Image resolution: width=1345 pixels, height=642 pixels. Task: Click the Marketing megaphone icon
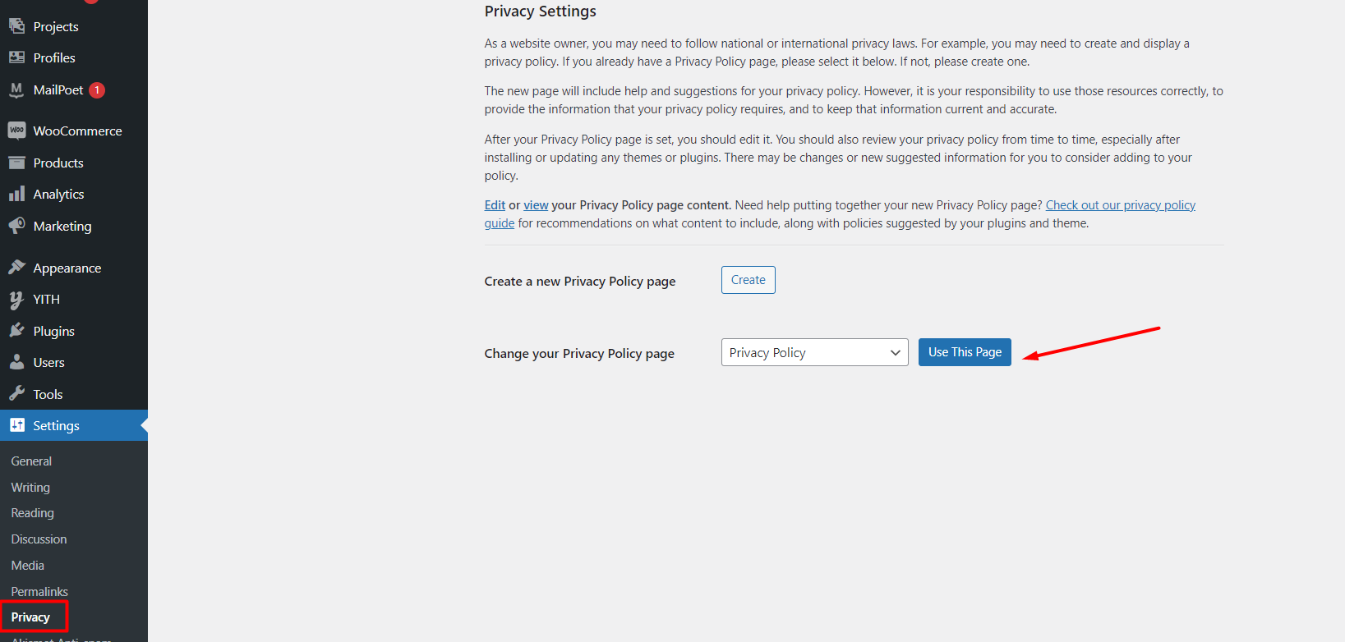16,226
